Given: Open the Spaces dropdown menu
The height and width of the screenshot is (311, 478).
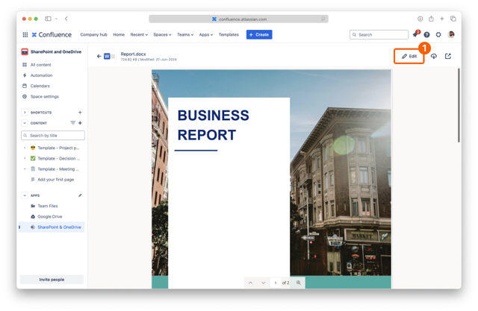Looking at the screenshot, I should pyautogui.click(x=162, y=34).
